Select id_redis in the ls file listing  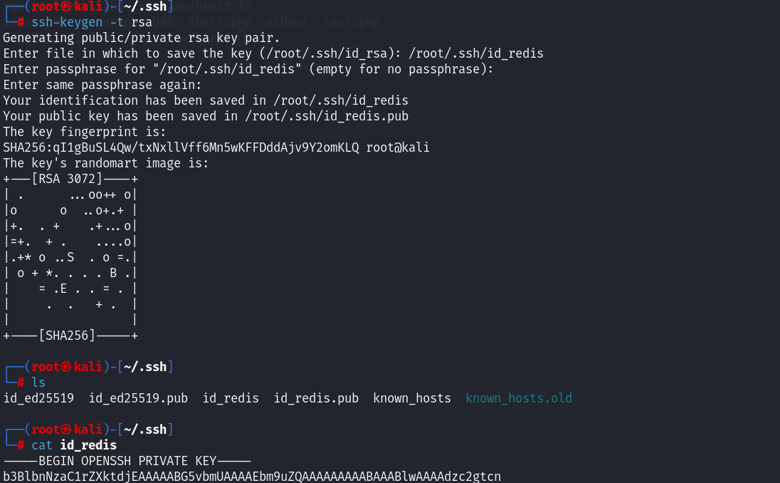(231, 398)
